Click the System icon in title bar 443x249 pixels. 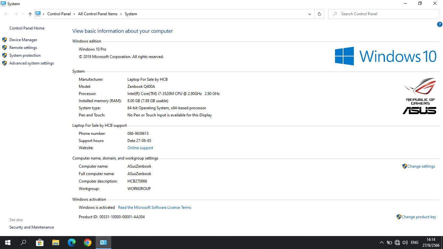pos(3,4)
